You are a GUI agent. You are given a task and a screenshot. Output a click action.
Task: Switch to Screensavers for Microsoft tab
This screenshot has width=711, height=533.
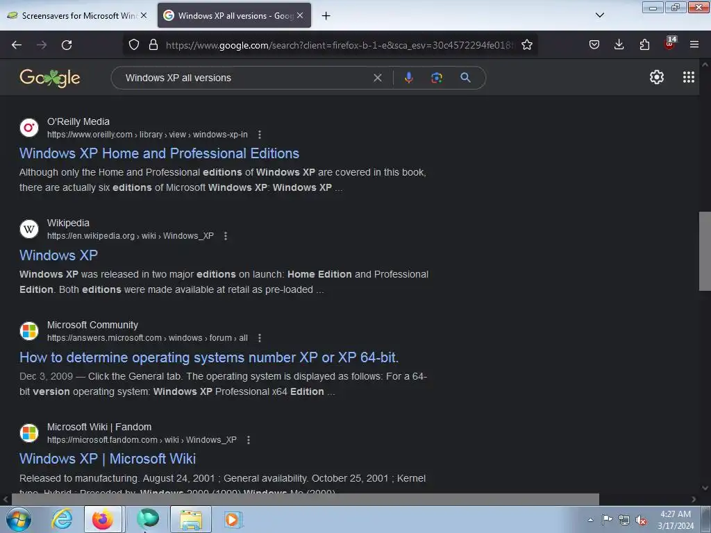coord(78,15)
